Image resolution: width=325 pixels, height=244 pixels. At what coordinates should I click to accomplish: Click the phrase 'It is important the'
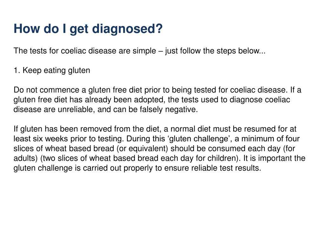tap(274, 158)
